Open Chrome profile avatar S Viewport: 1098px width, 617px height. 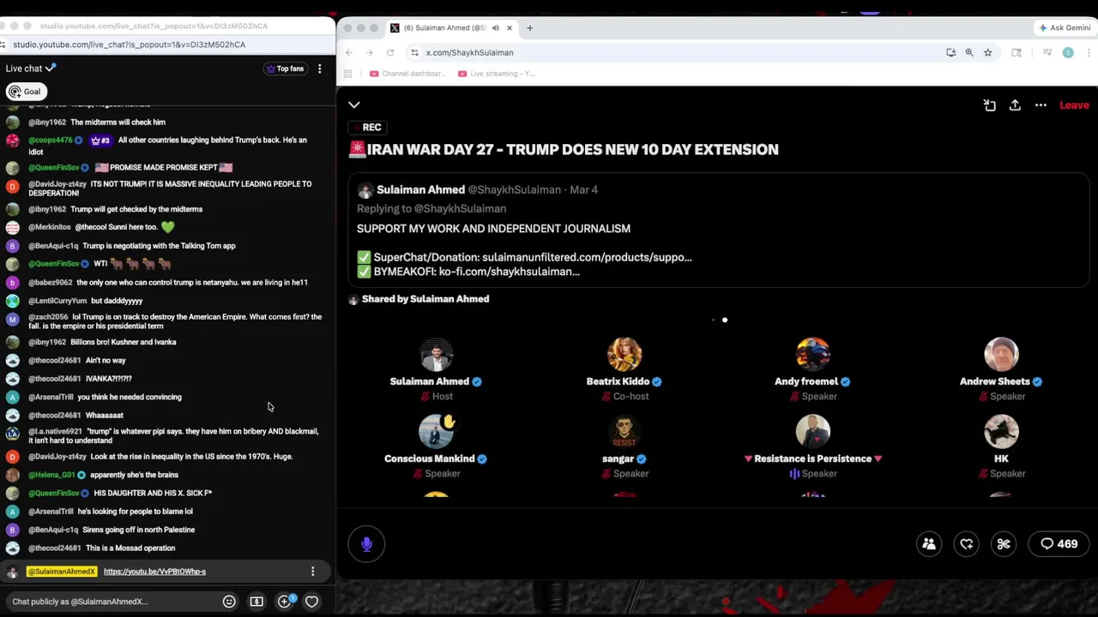1068,52
